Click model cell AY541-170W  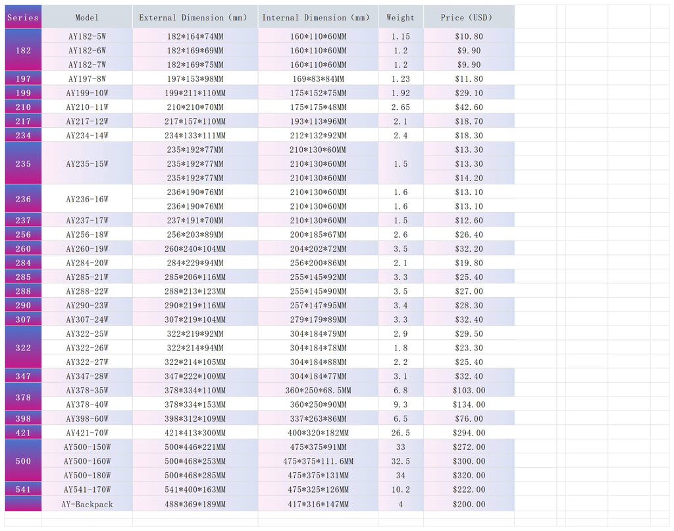coord(87,489)
